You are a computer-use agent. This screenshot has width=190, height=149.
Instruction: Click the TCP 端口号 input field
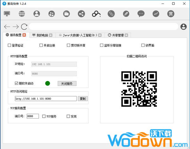coord(33,116)
